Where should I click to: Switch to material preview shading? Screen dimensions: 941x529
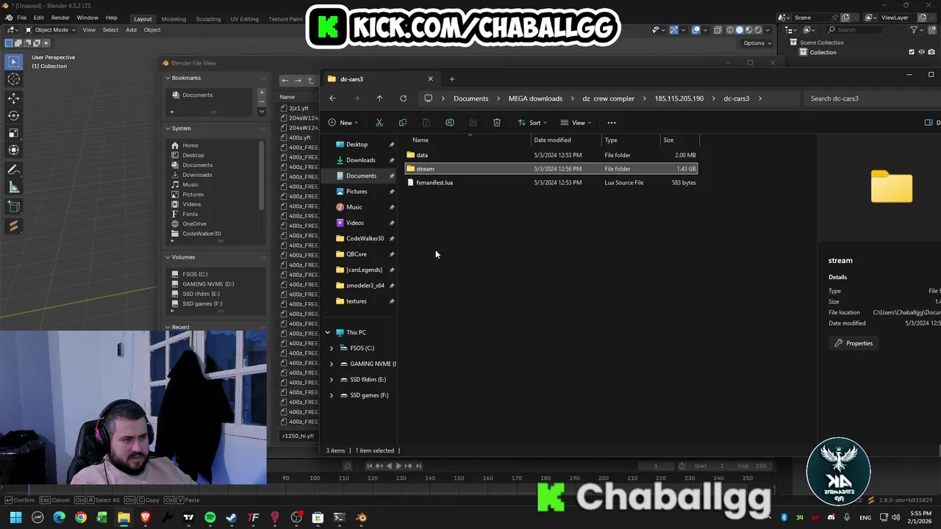pos(749,30)
